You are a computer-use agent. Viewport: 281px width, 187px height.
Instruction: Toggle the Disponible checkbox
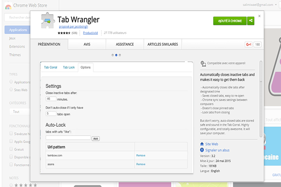[11, 157]
